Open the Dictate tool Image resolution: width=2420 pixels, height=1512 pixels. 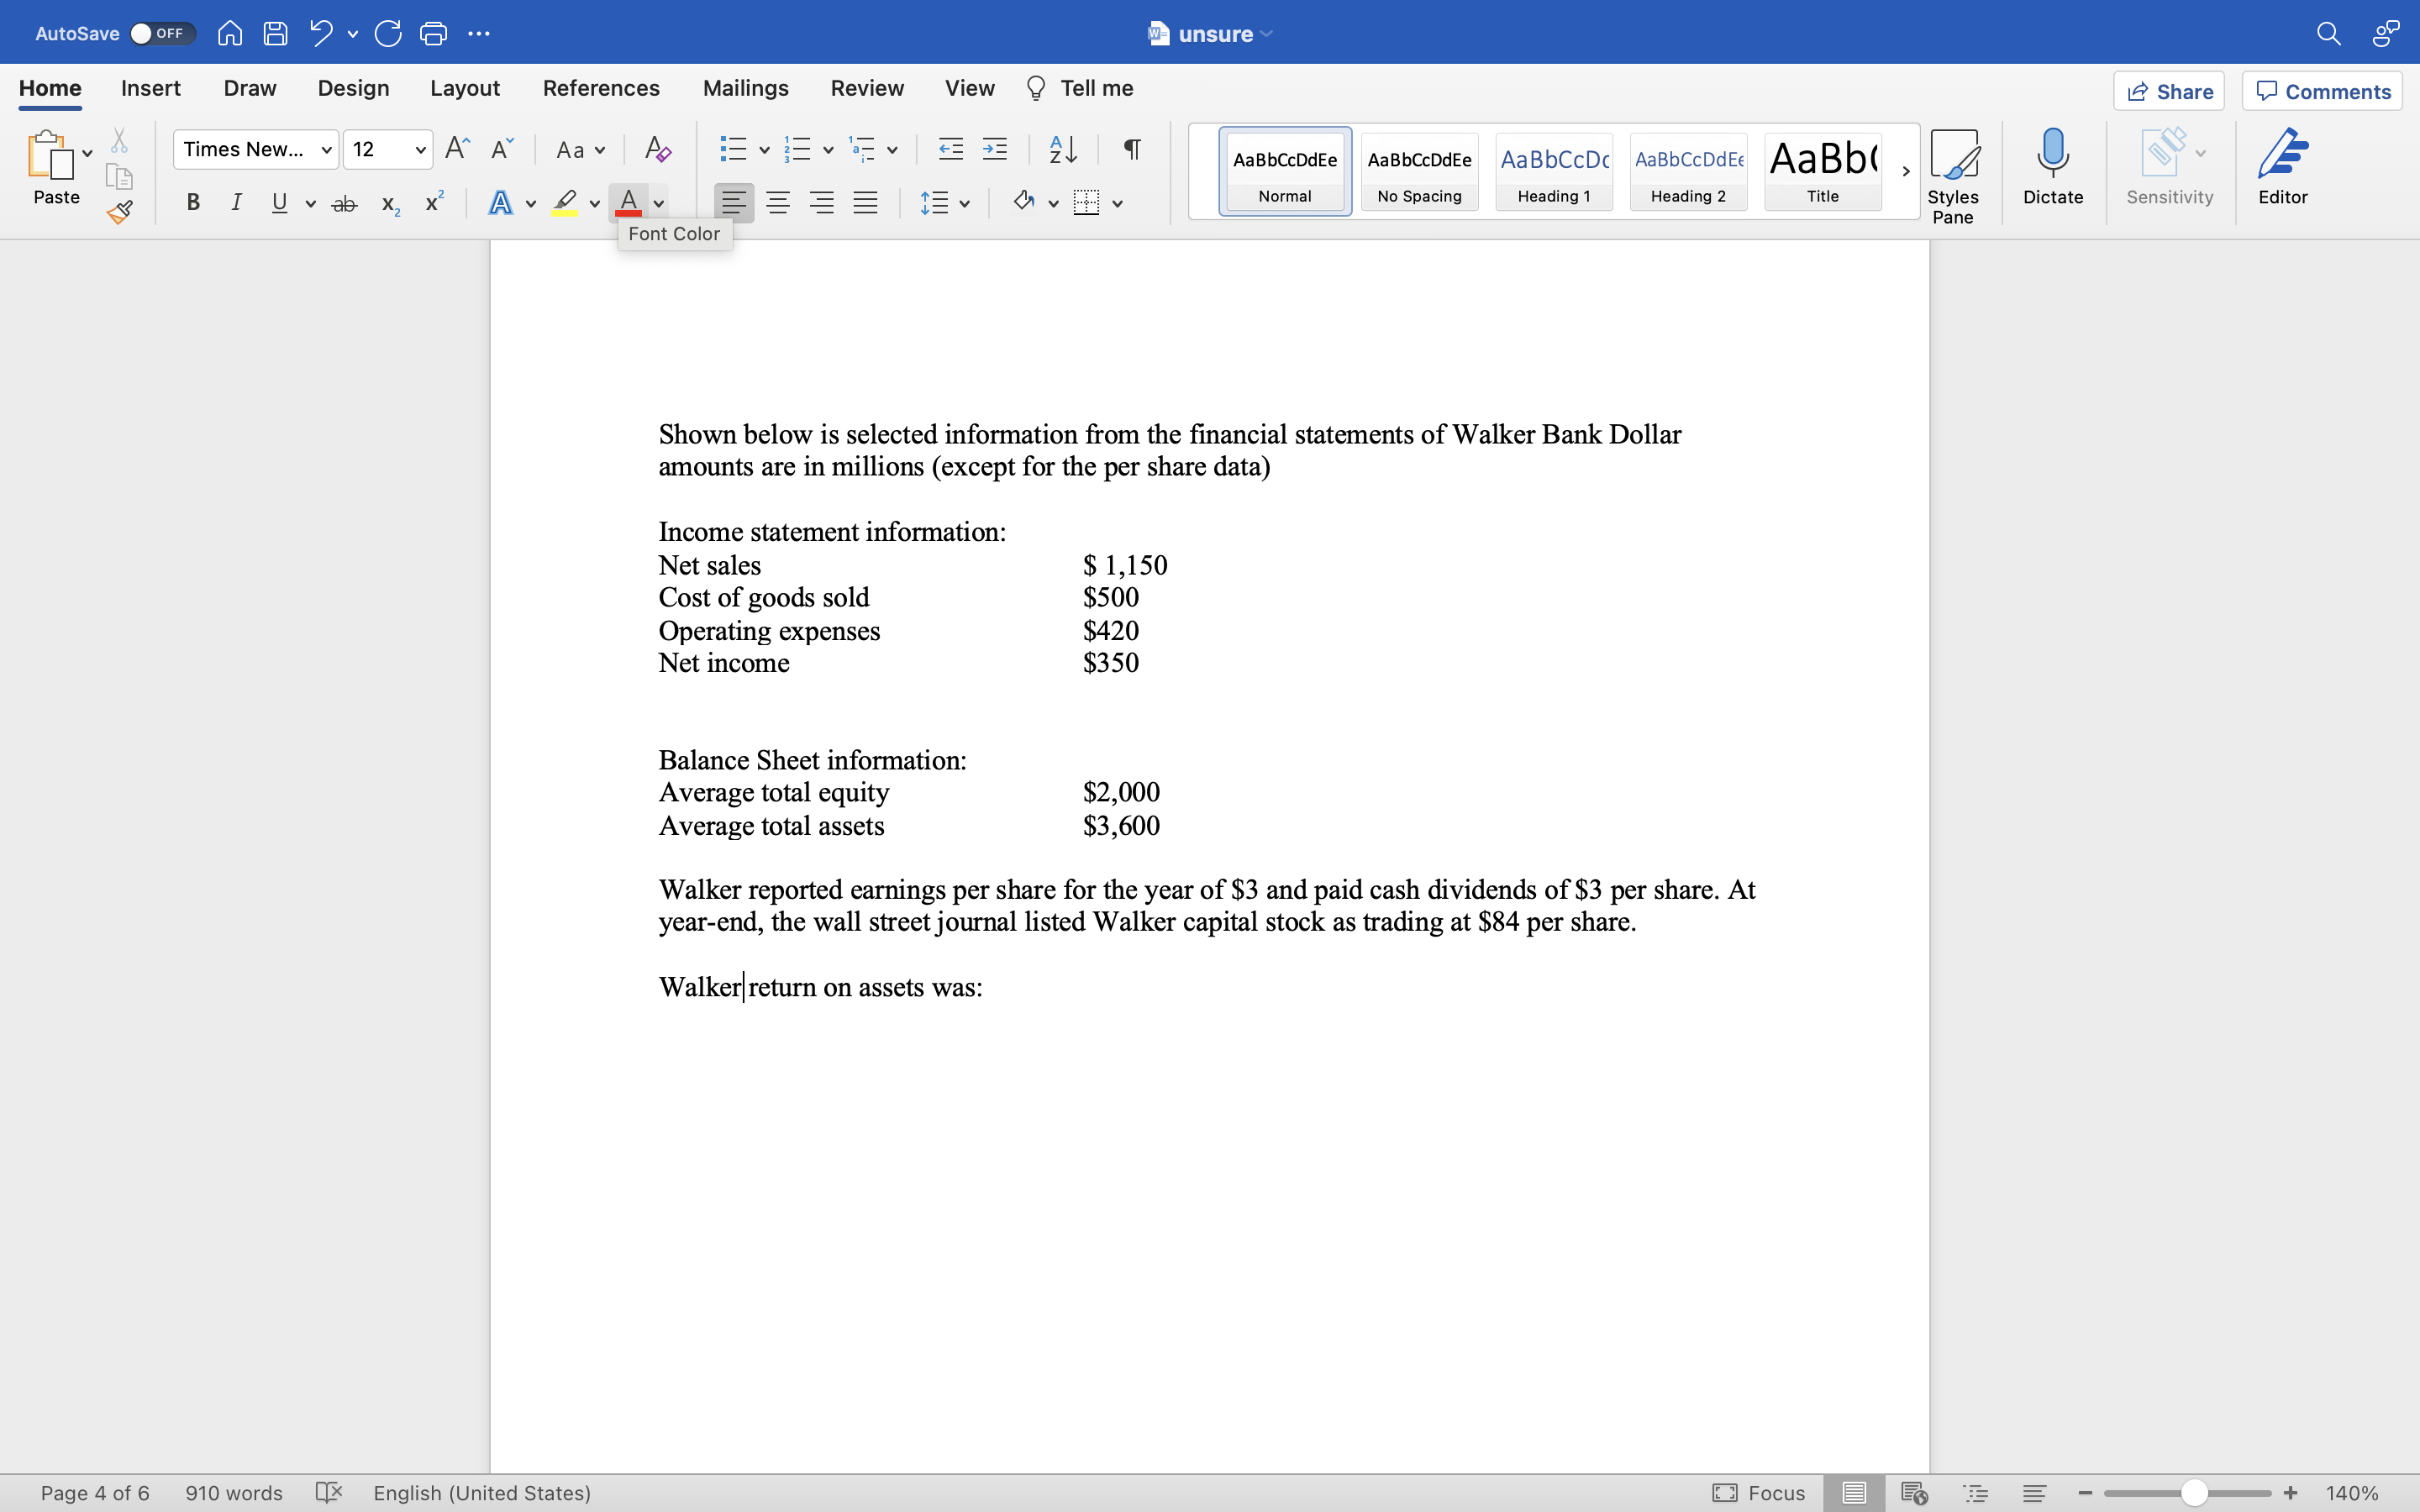(x=2052, y=170)
